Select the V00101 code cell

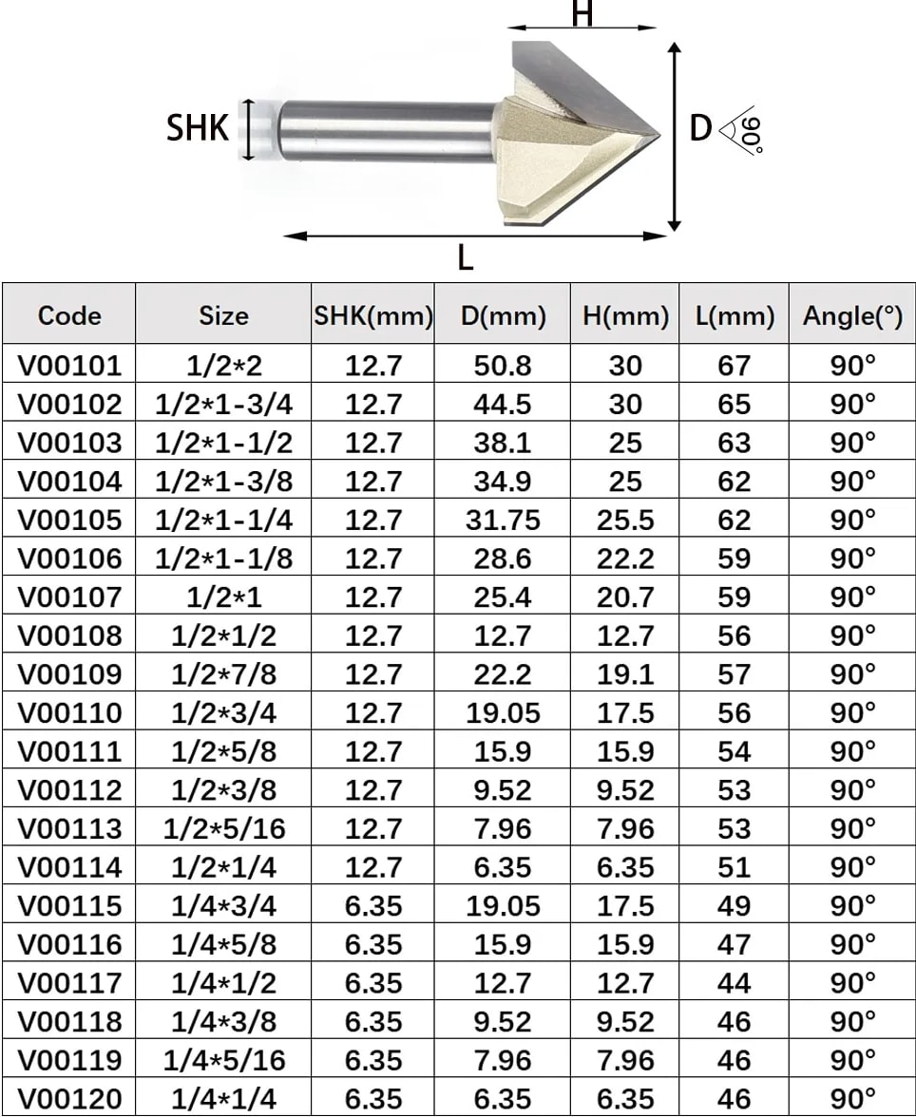coord(69,366)
